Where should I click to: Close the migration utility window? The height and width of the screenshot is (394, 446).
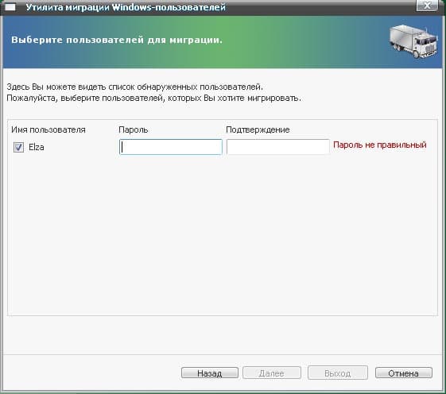(x=427, y=6)
